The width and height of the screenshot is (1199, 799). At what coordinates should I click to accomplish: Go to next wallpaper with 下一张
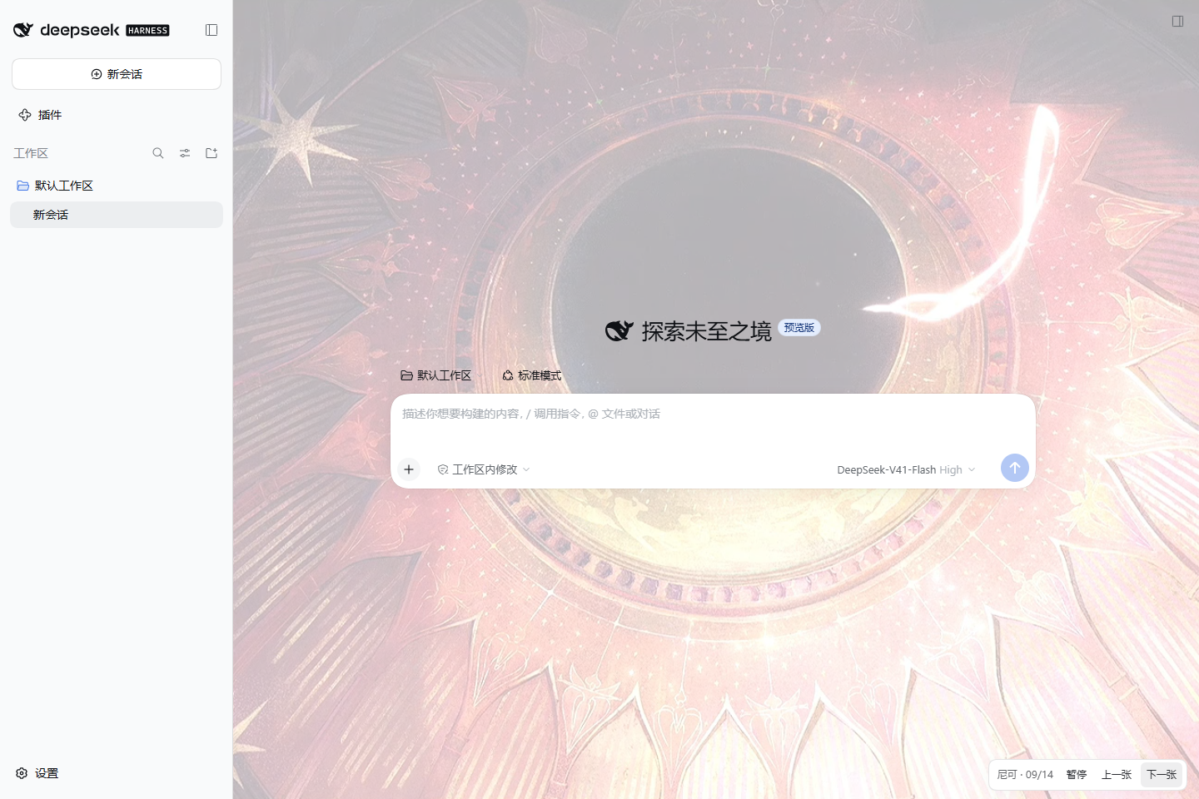tap(1162, 774)
